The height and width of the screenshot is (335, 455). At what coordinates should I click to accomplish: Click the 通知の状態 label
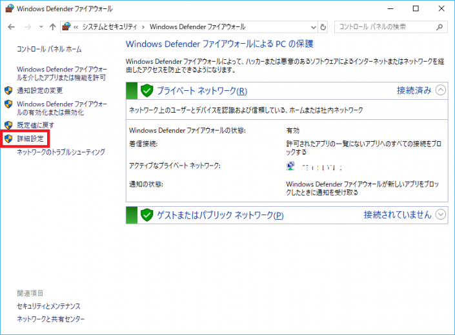146,184
